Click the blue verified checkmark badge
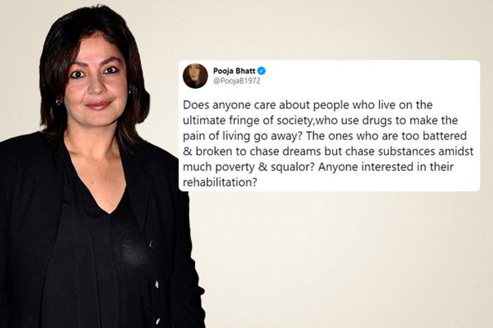This screenshot has height=328, width=493. click(x=262, y=71)
